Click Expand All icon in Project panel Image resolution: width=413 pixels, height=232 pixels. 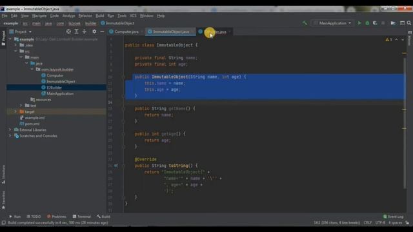tap(76, 32)
